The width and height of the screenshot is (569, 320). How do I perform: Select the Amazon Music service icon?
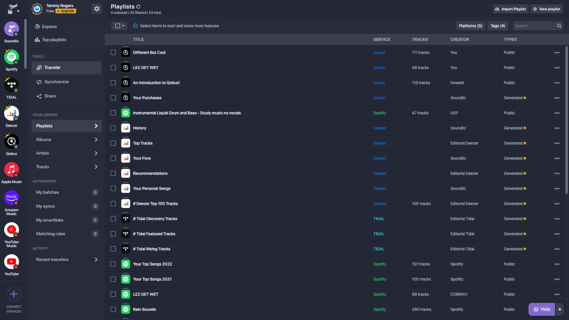pyautogui.click(x=11, y=198)
